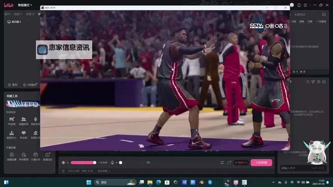Adjust the microphone volume slider knob
Image resolution: width=333 pixels, height=187 pixels.
pos(121,163)
